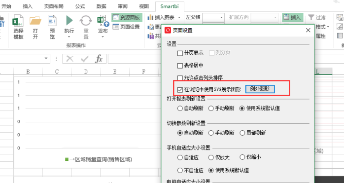Expand the 发布 dropdown arrow
Viewport: 344px width, 183px height.
103,37
